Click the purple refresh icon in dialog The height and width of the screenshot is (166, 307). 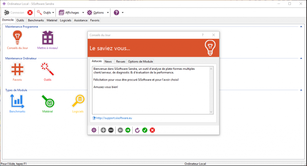tap(137, 130)
